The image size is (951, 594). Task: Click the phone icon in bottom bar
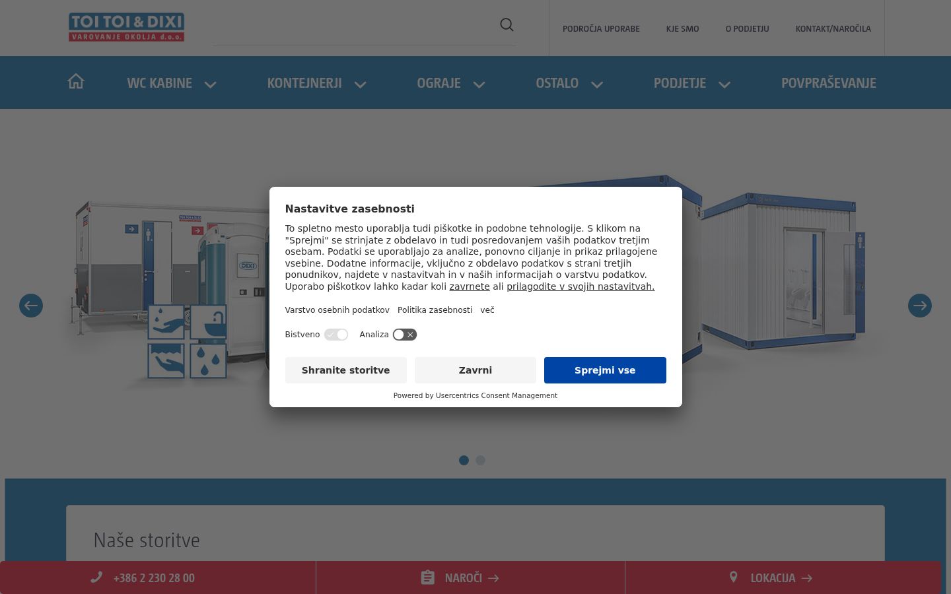click(96, 577)
